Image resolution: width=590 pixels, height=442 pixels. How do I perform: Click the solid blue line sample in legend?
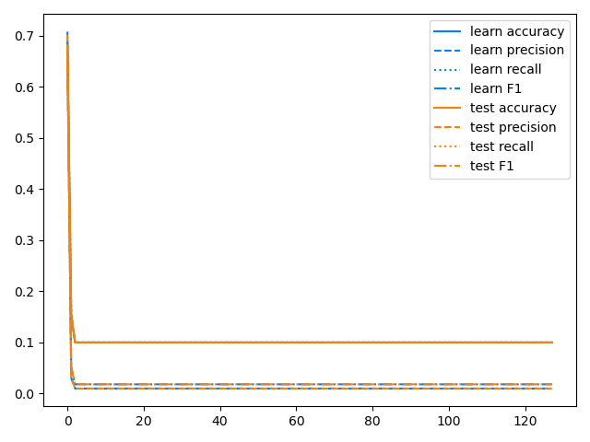point(450,31)
